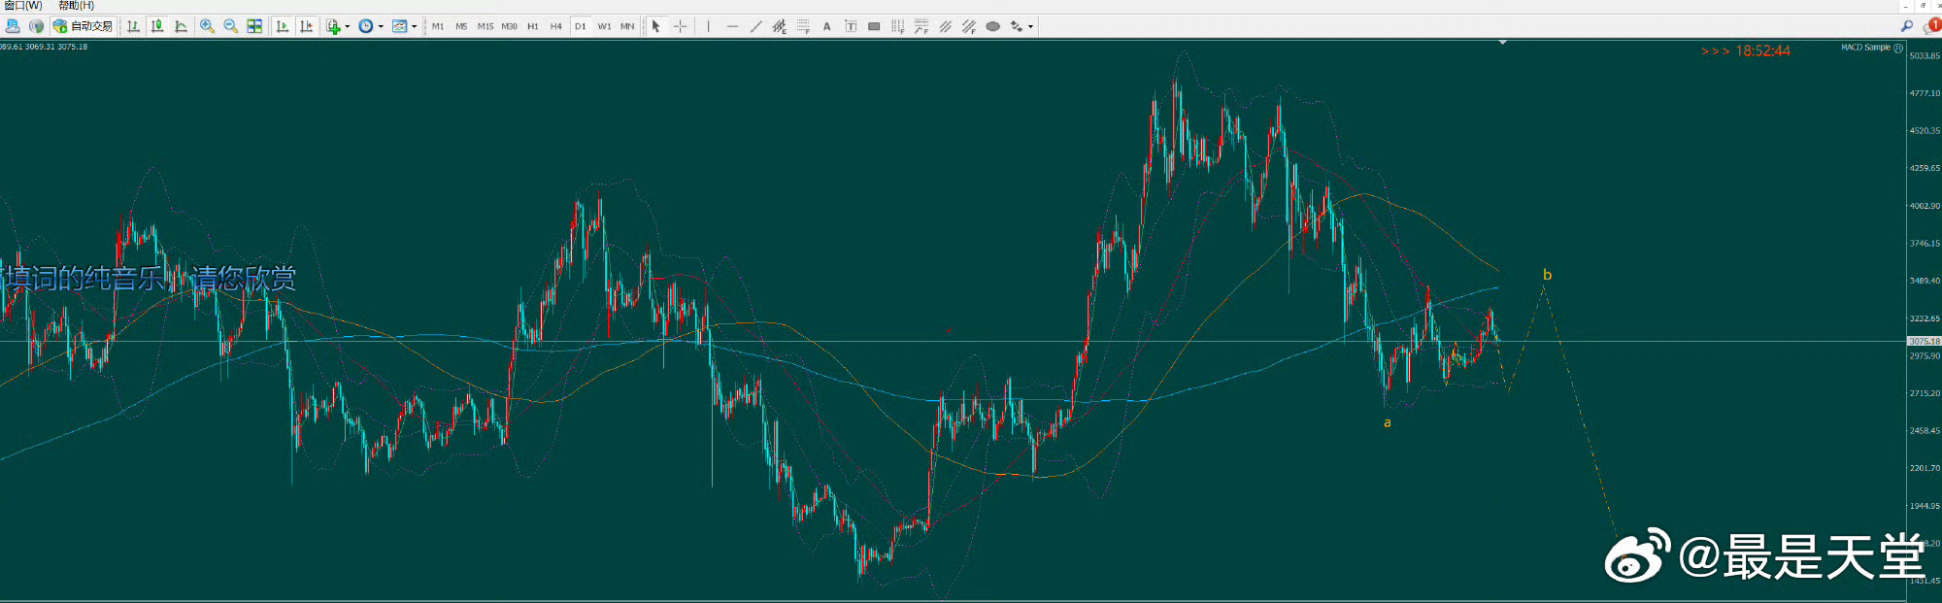Click the 5033.85 price scale value

pyautogui.click(x=1925, y=55)
